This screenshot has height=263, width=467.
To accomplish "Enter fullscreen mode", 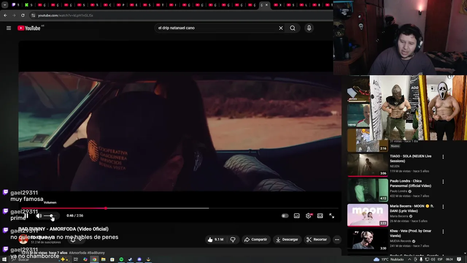I will click(x=332, y=216).
